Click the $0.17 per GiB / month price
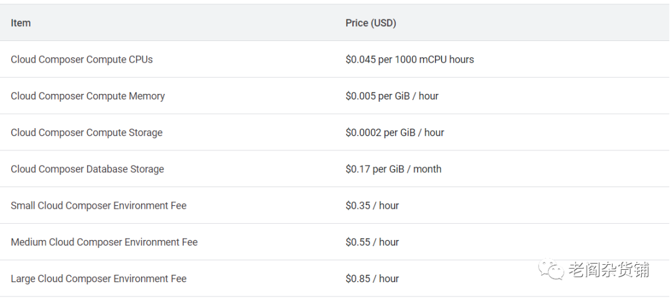This screenshot has width=671, height=299. coord(393,169)
